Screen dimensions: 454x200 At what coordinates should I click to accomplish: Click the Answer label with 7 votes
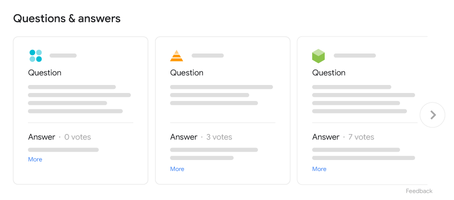pos(326,137)
